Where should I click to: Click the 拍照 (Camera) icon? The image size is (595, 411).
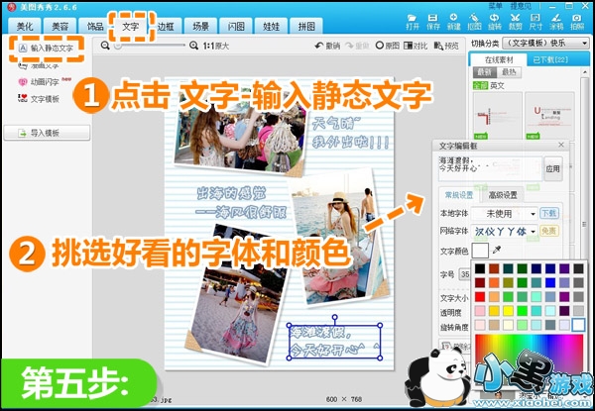577,22
